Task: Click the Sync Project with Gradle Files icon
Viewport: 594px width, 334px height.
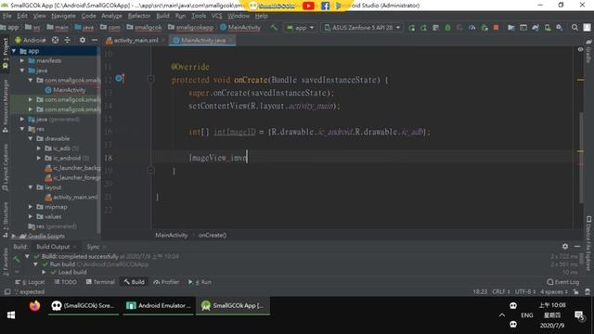Action: [536, 28]
